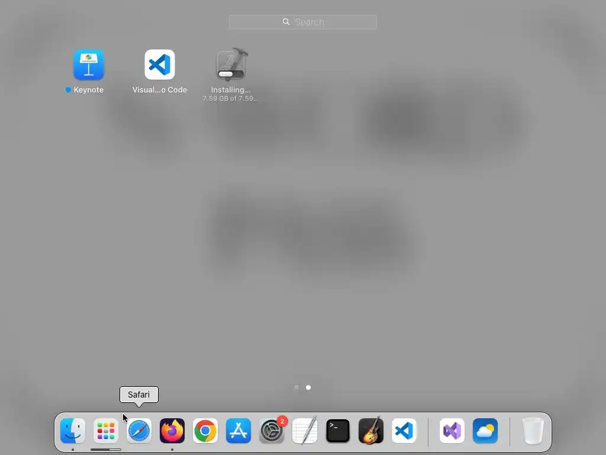The height and width of the screenshot is (455, 606).
Task: Open the Weather cloud app in Dock
Action: click(485, 431)
